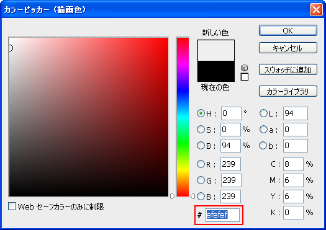Click the 現在の色 black swatch
326x230 pixels.
[216, 71]
